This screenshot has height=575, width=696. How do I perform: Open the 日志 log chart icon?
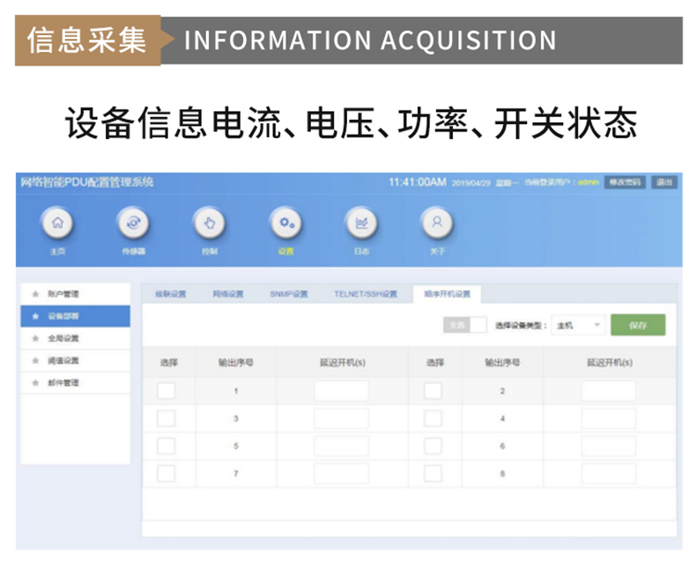click(x=361, y=224)
